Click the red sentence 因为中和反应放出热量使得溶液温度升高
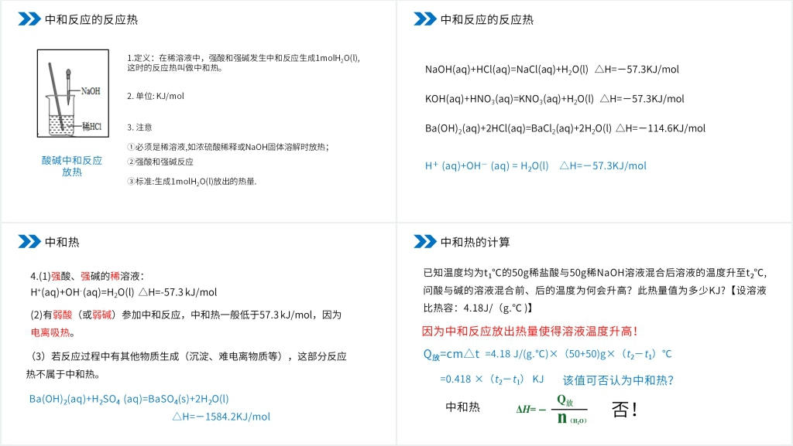The height and width of the screenshot is (446, 793). 530,332
